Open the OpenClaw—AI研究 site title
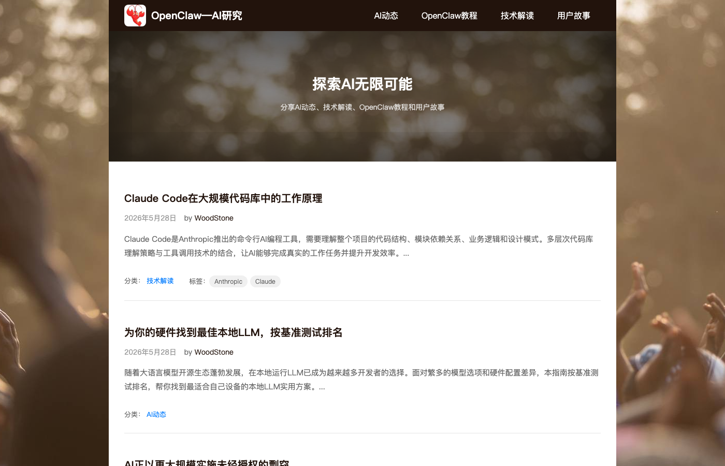This screenshot has width=725, height=466. click(x=197, y=16)
